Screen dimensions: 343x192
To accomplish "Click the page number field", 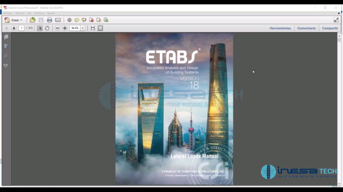I will point(21,28).
